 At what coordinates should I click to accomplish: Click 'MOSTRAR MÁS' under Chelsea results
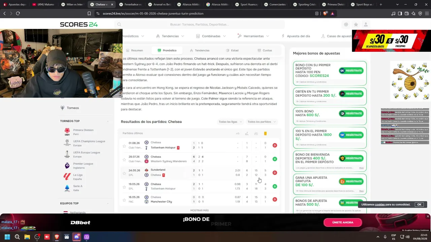[199, 210]
